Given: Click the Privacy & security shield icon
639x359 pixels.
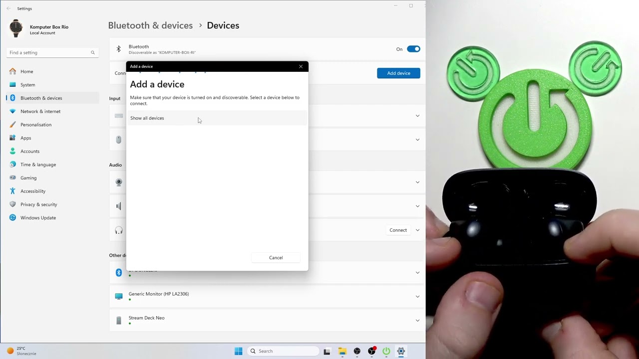Looking at the screenshot, I should tap(12, 204).
